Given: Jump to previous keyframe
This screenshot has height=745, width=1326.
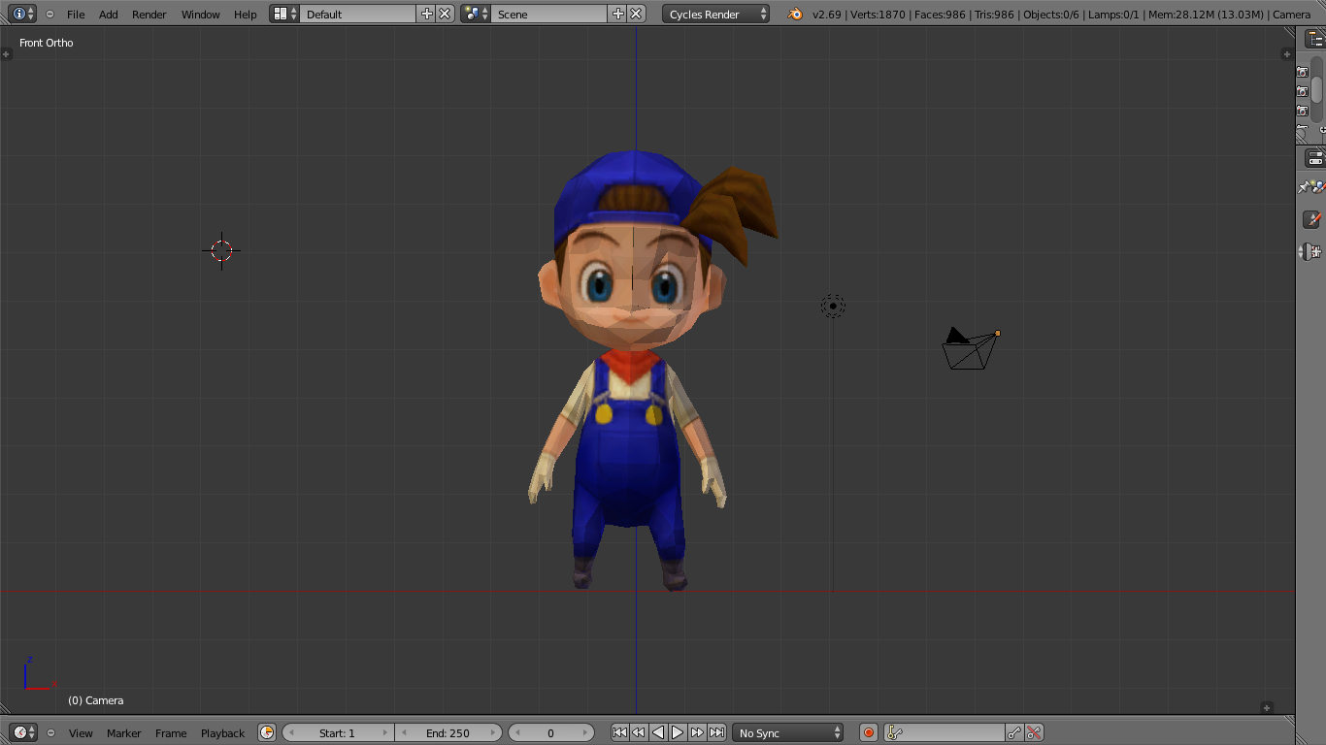Looking at the screenshot, I should click(x=639, y=732).
